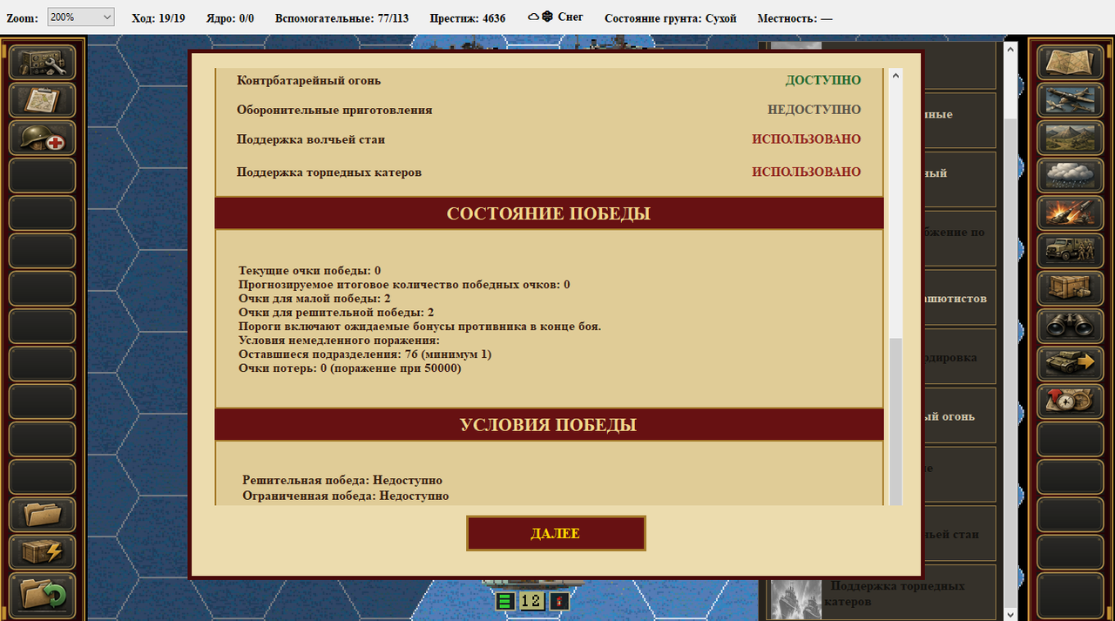Viewport: 1115px width, 621px height.
Task: Click the compass and gauge icon
Action: click(x=1071, y=401)
